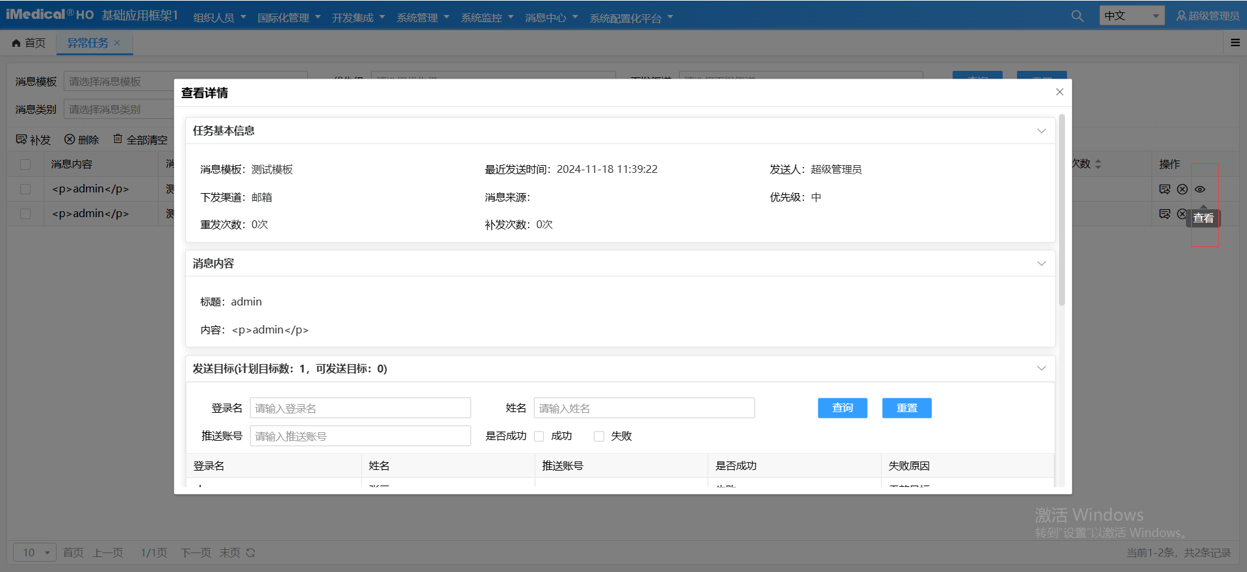Screen dimensions: 1247x572
Task: Open the 国际化管理 menu
Action: point(289,18)
